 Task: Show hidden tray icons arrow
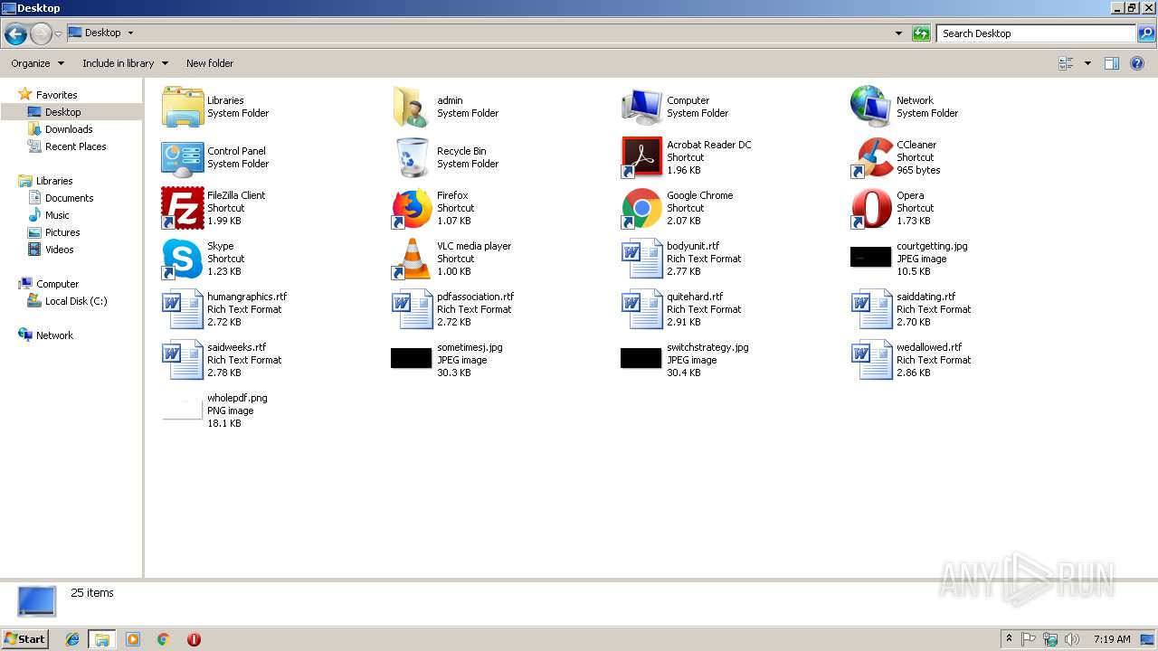(x=1010, y=638)
